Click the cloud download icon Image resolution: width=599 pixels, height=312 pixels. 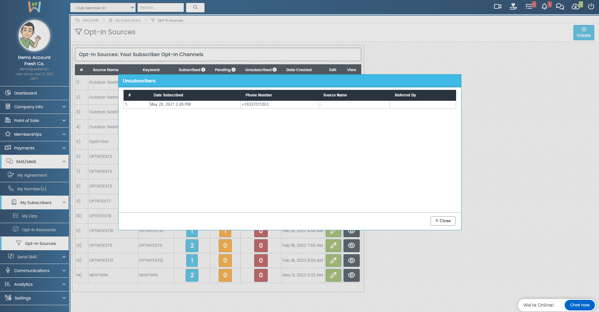tap(576, 7)
